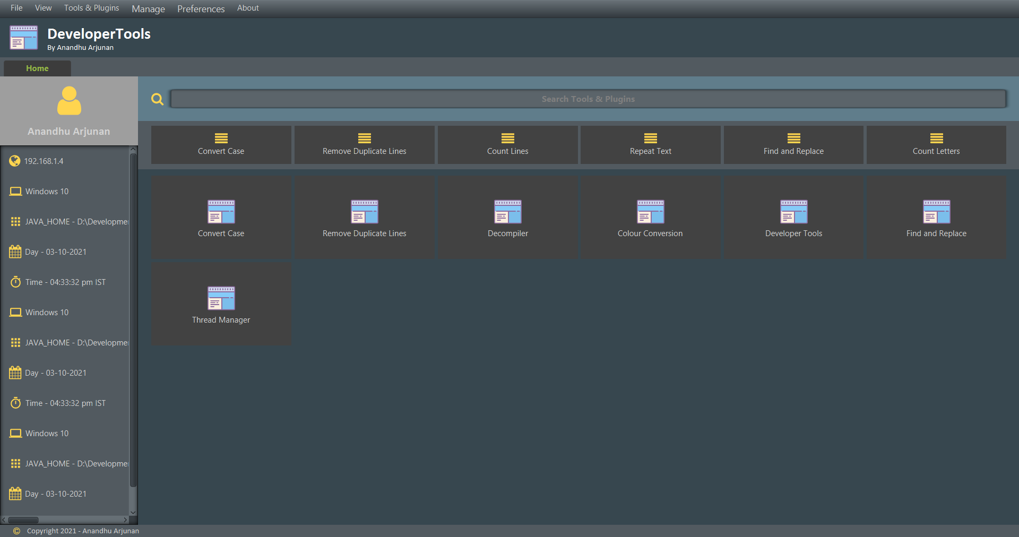Select the 192.168.1.4 sidebar entry text
Viewport: 1019px width, 537px height.
click(x=44, y=161)
